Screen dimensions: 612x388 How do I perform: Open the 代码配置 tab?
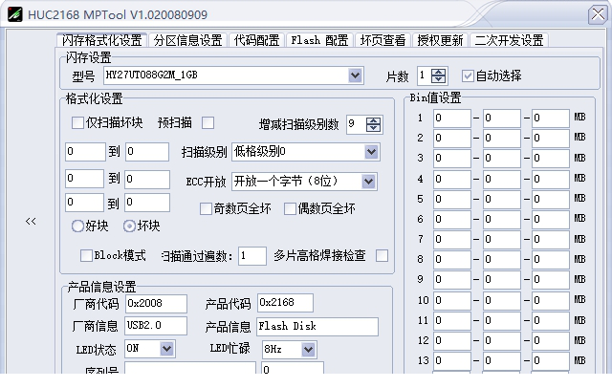tap(257, 40)
